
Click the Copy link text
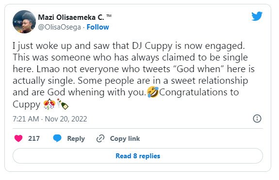coord(125,139)
